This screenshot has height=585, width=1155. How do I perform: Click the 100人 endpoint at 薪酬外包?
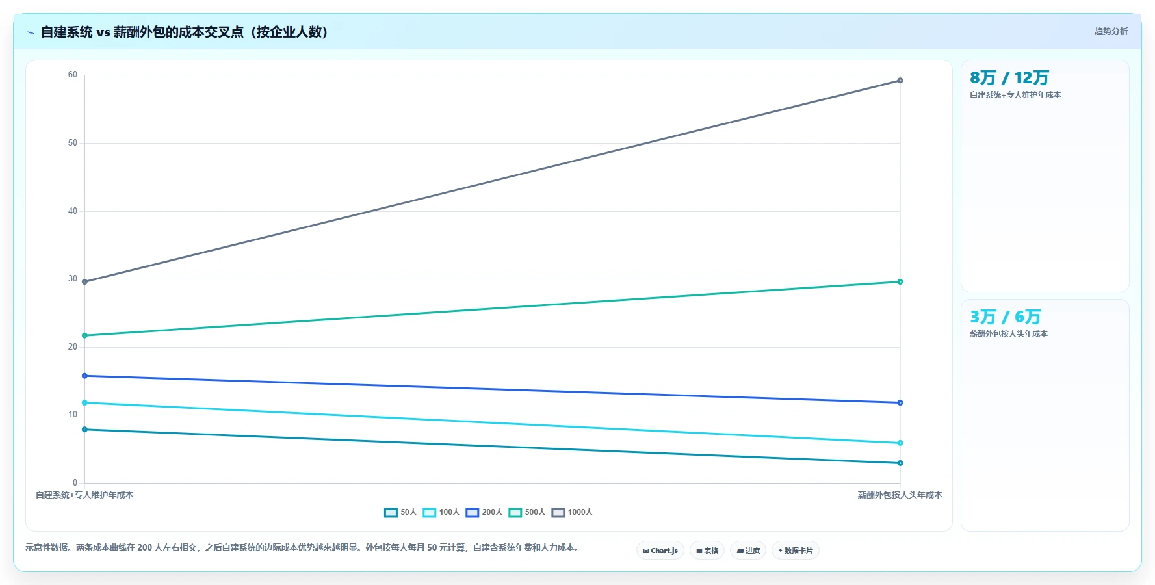[x=900, y=443]
